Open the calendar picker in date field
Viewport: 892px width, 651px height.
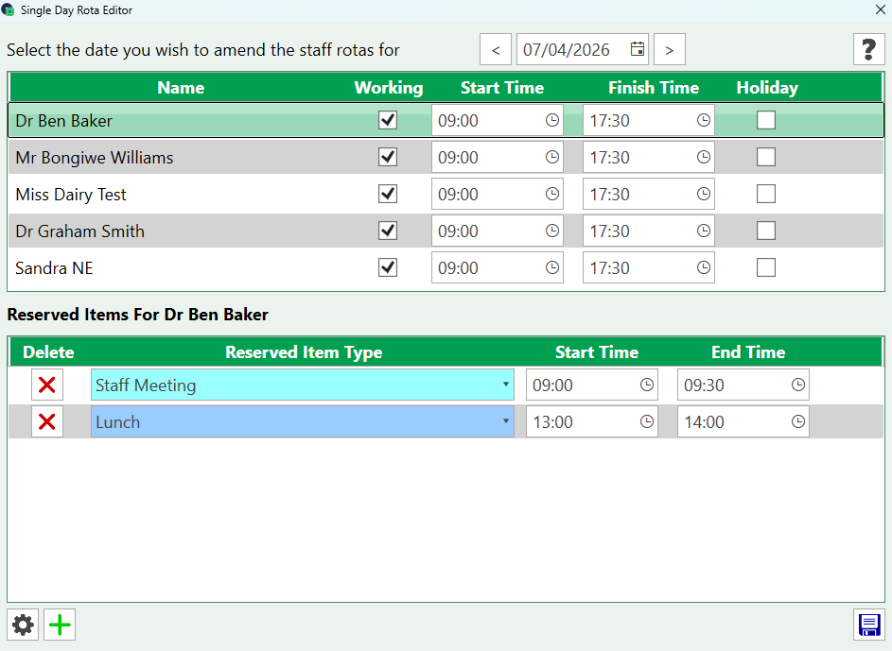tap(638, 49)
